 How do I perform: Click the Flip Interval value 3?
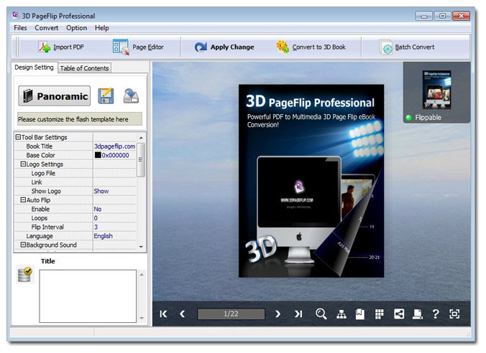[96, 227]
